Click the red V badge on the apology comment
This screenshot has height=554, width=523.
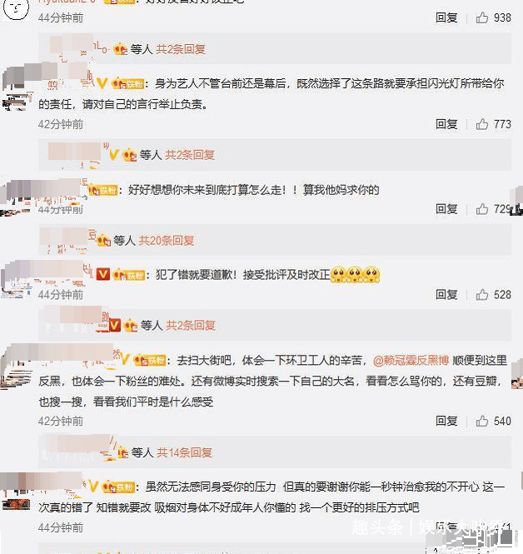click(x=103, y=274)
